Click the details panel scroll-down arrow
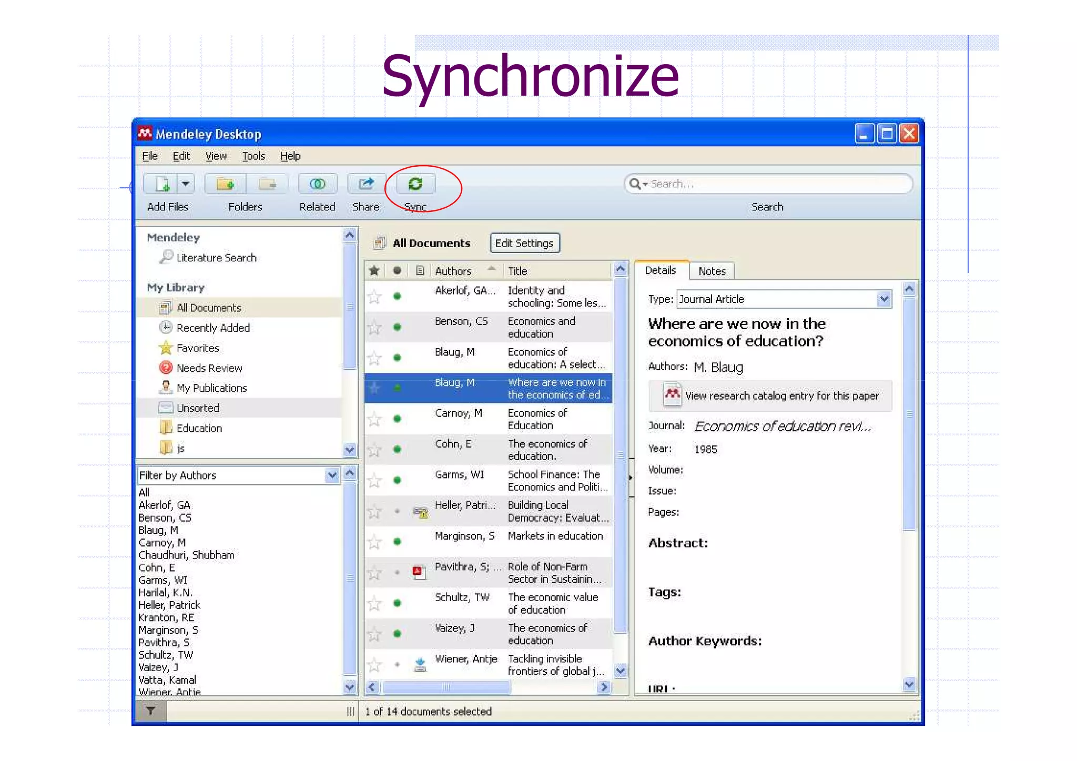This screenshot has height=761, width=1077. [909, 684]
